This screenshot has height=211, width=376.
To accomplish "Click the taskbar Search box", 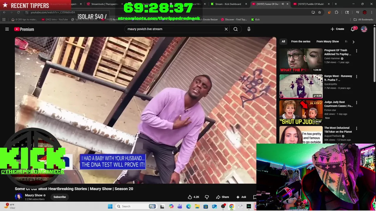I will (x=137, y=206).
